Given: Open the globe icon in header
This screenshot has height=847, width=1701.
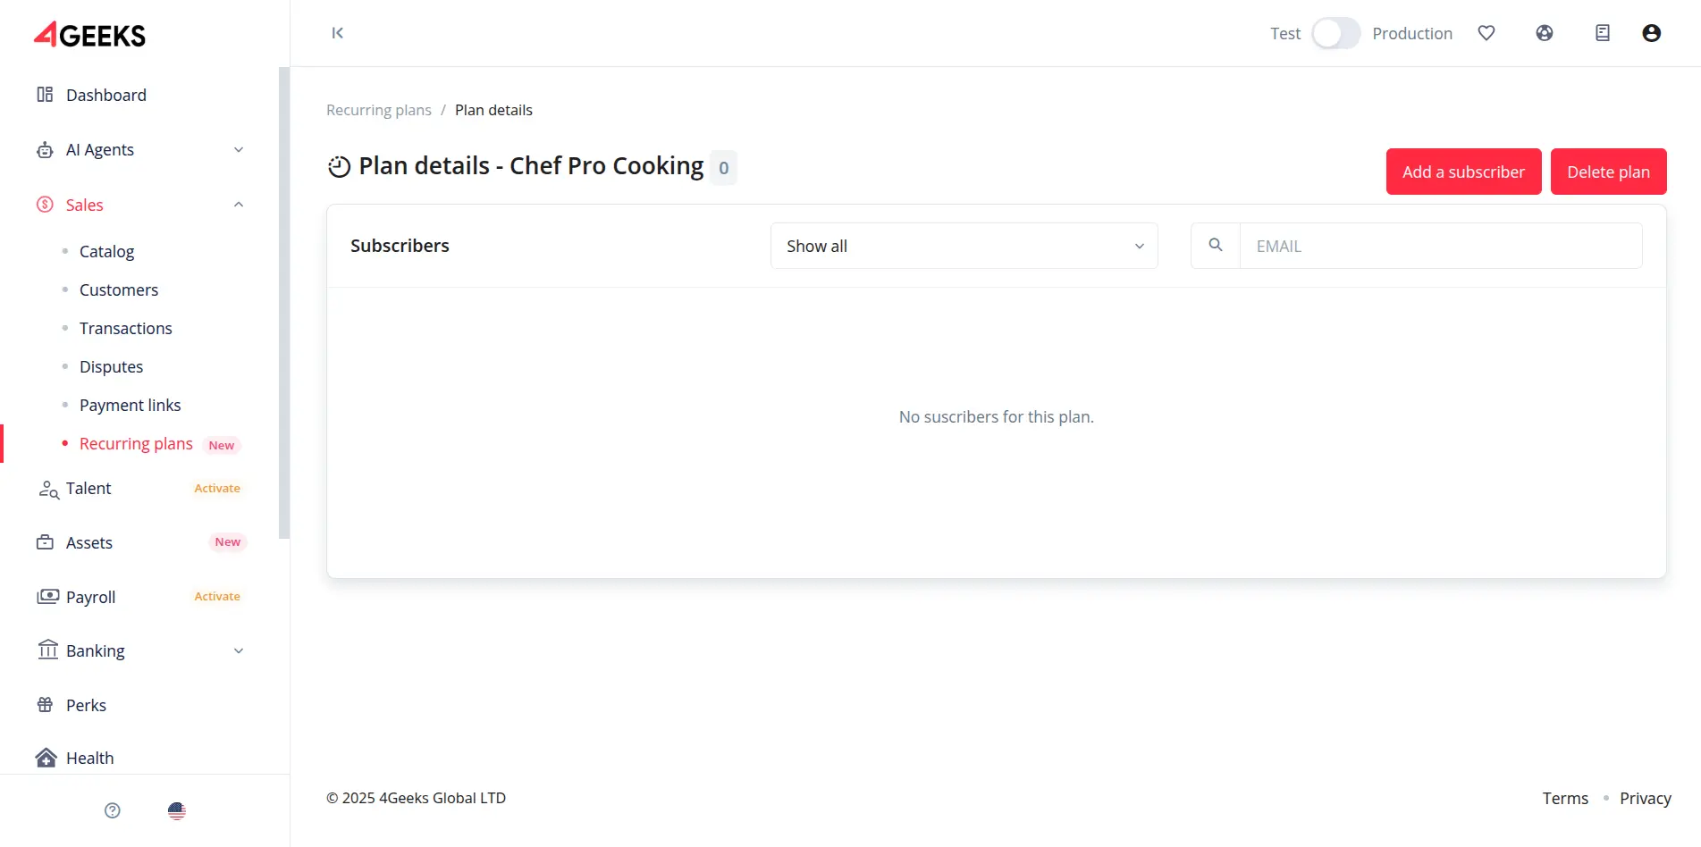Looking at the screenshot, I should click(1544, 33).
